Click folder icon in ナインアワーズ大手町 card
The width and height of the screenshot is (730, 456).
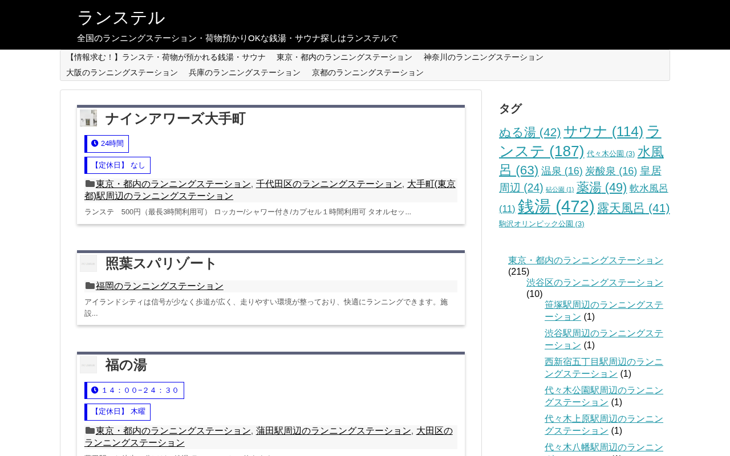pos(90,184)
